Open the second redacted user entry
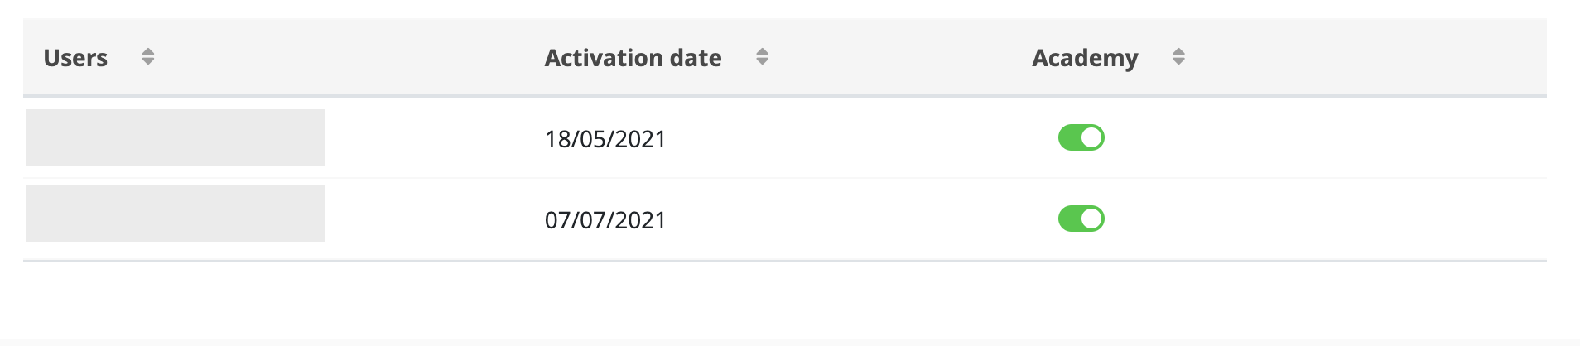 click(x=176, y=214)
